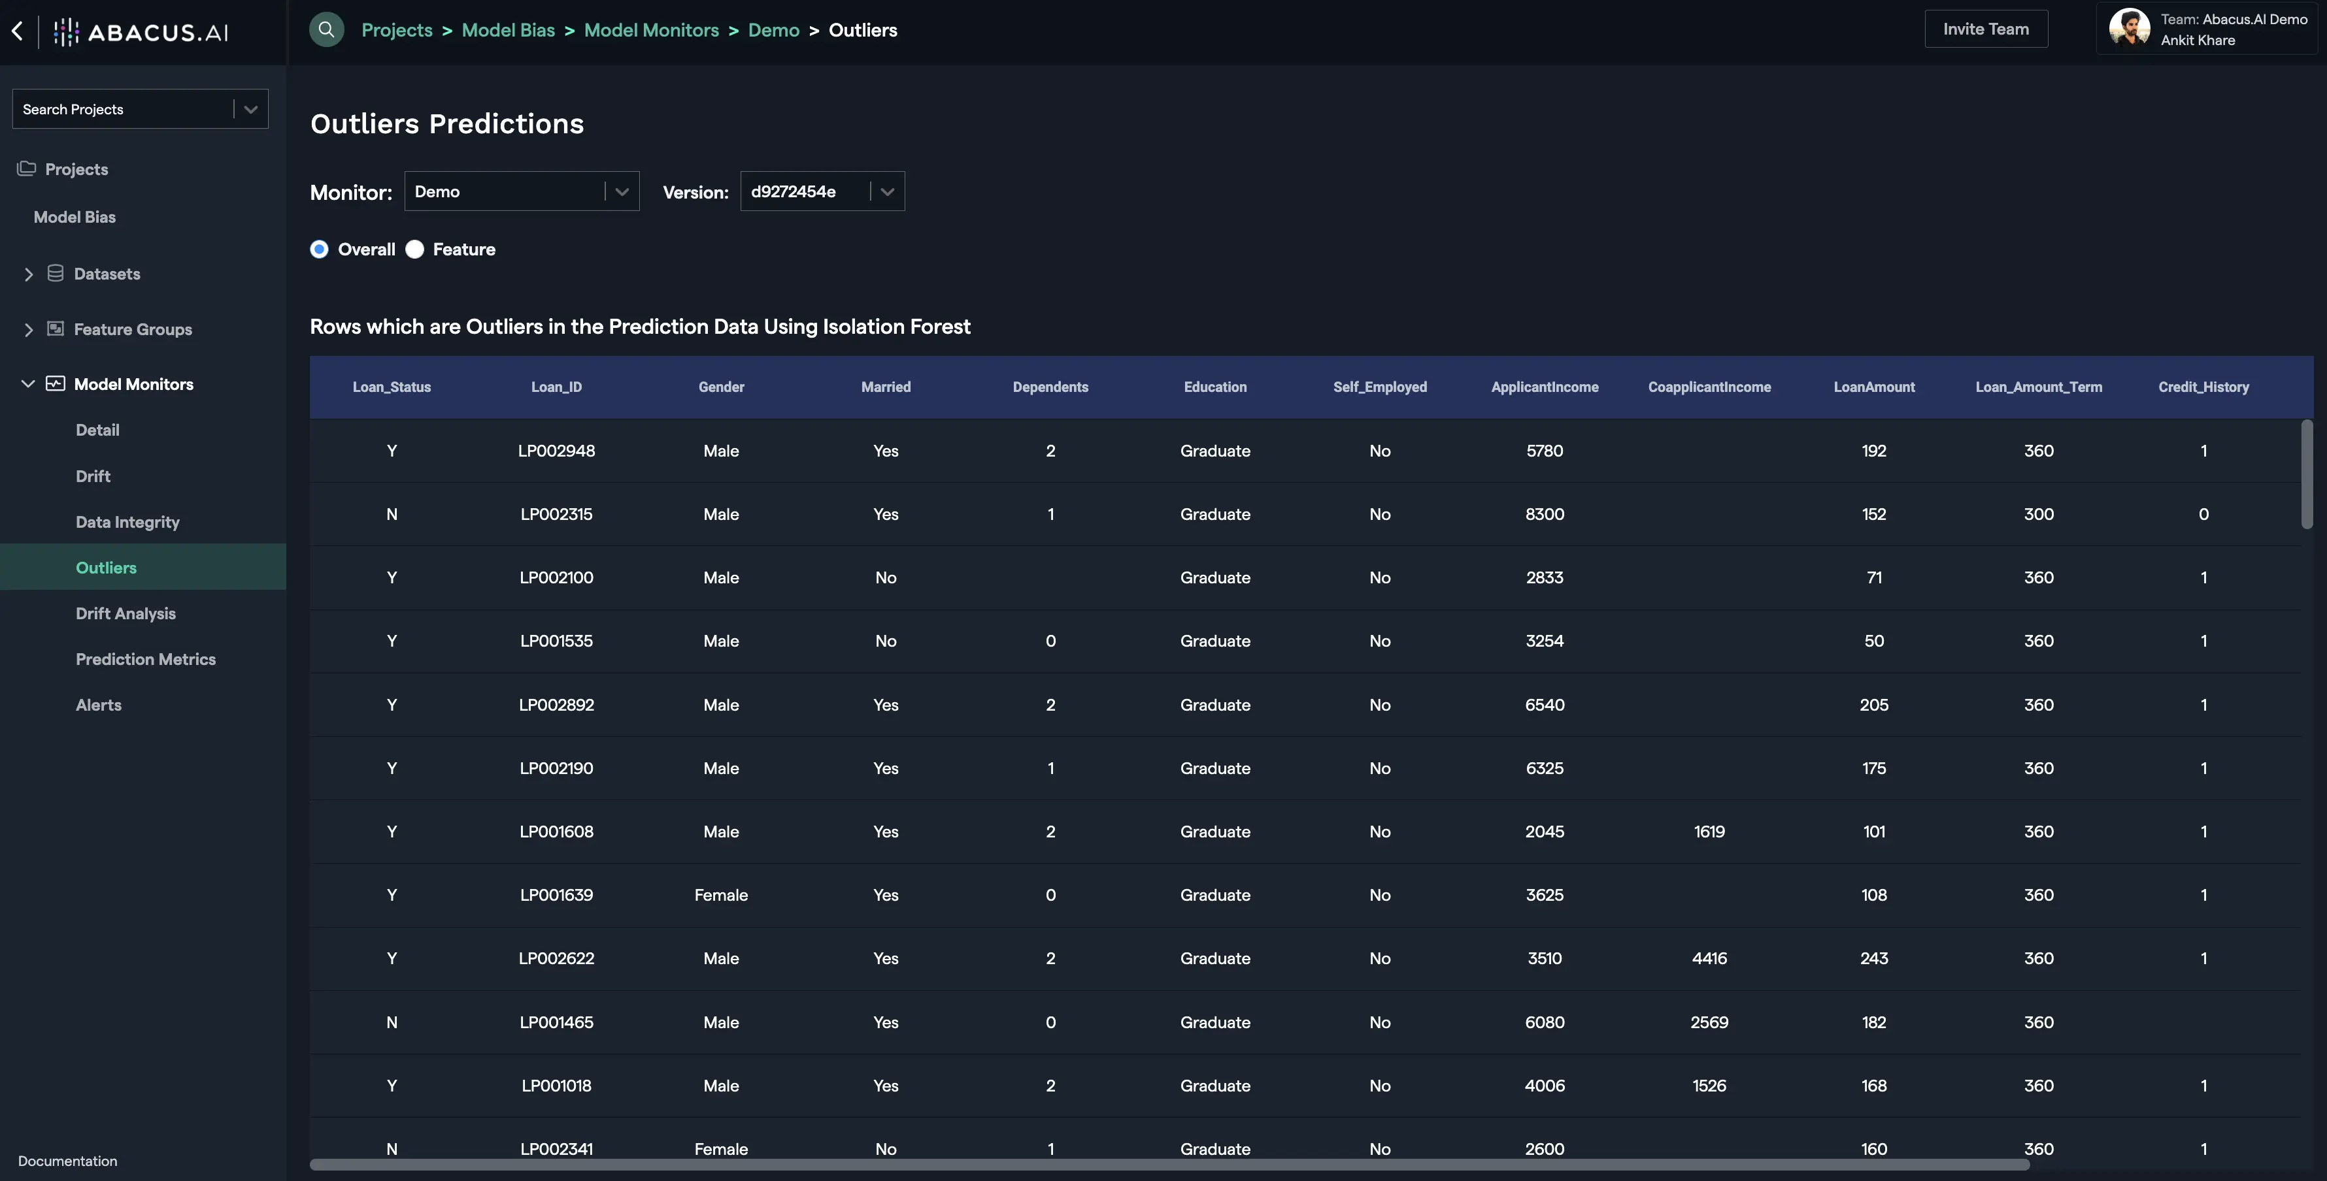
Task: Open Drift Analysis in the sidebar
Action: pos(126,613)
